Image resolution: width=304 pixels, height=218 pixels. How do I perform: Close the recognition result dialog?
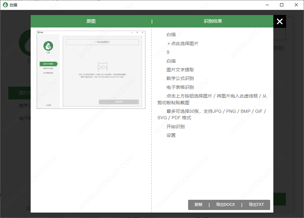tap(280, 21)
